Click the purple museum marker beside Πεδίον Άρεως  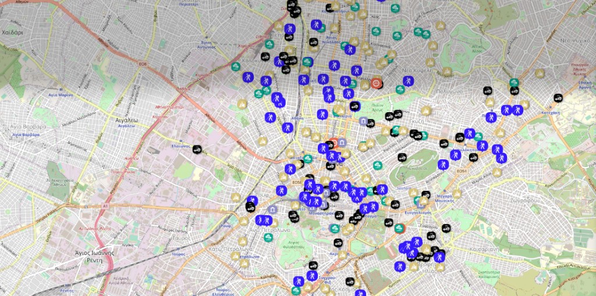(364, 121)
